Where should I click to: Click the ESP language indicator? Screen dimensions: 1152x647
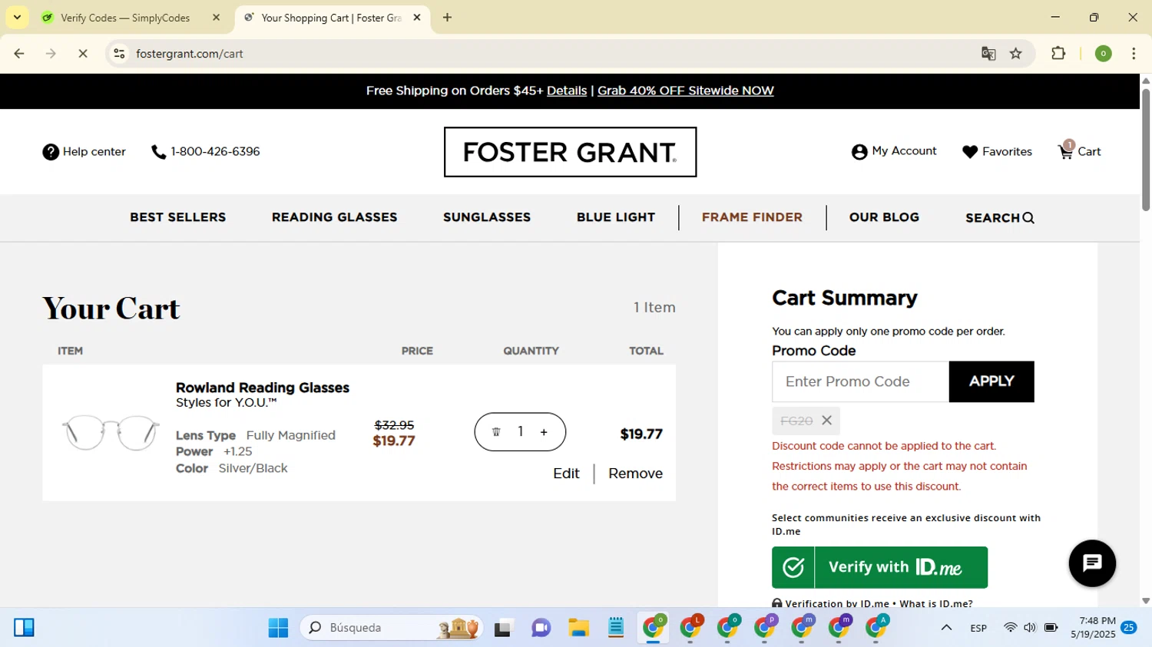tap(978, 628)
